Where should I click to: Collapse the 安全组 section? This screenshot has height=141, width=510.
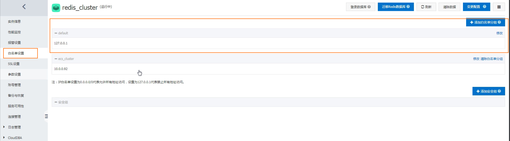(56, 102)
